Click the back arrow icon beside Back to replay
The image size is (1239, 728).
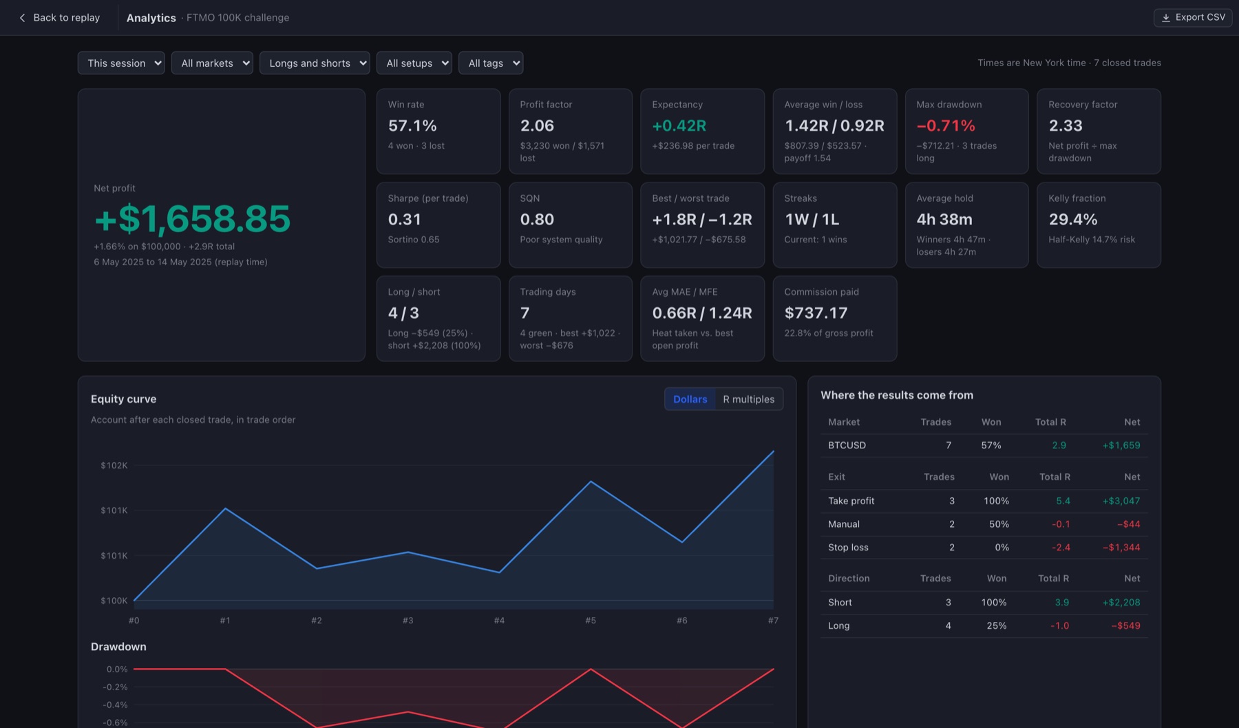(x=22, y=18)
